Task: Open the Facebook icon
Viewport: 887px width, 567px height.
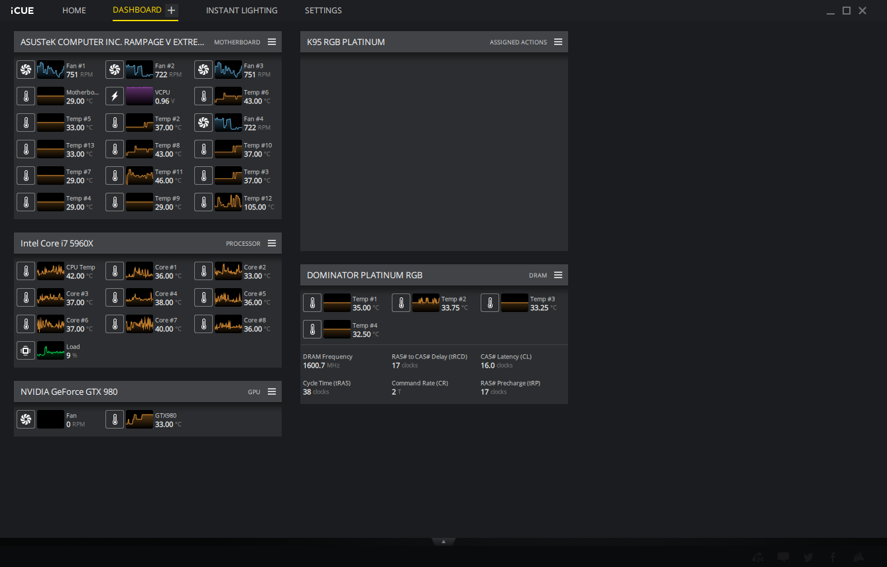Action: (833, 558)
